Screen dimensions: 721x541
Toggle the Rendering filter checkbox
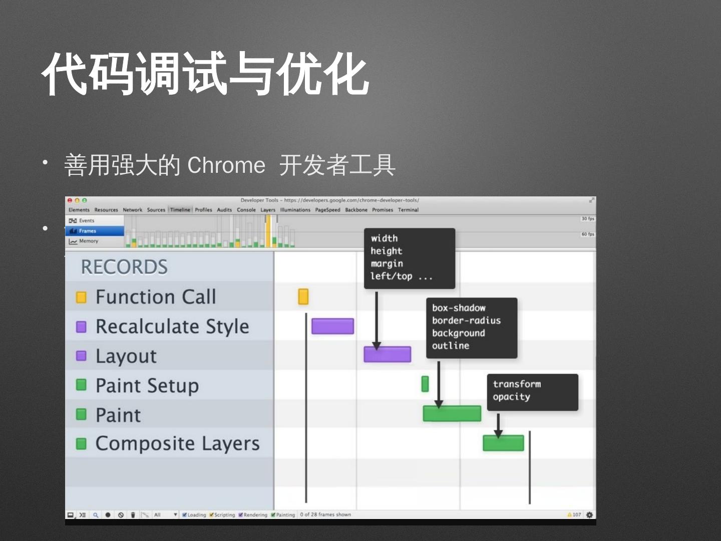click(241, 515)
